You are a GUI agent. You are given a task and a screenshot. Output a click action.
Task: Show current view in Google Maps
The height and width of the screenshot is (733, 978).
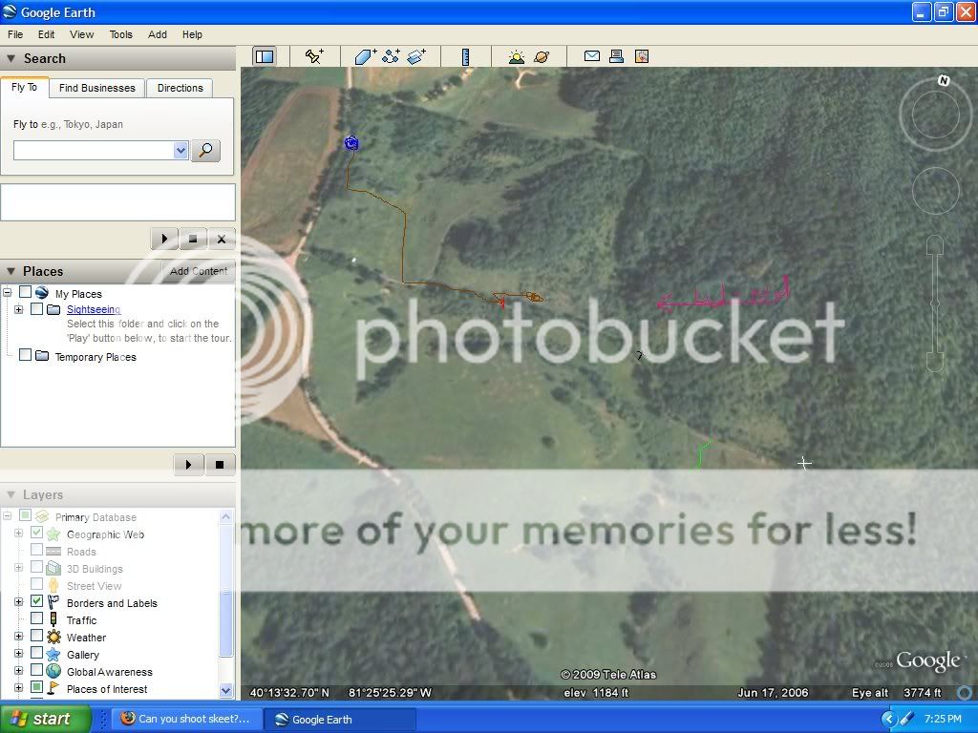pos(641,56)
